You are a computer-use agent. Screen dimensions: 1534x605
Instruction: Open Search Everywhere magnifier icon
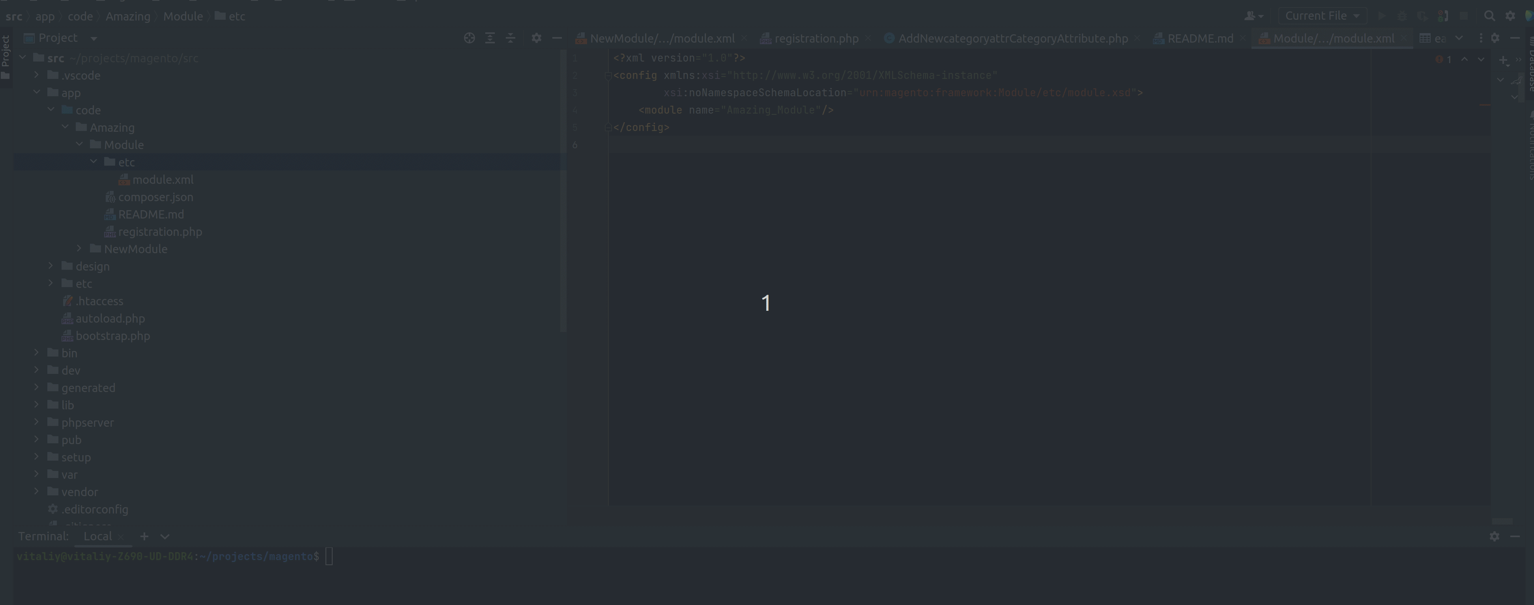(x=1489, y=16)
